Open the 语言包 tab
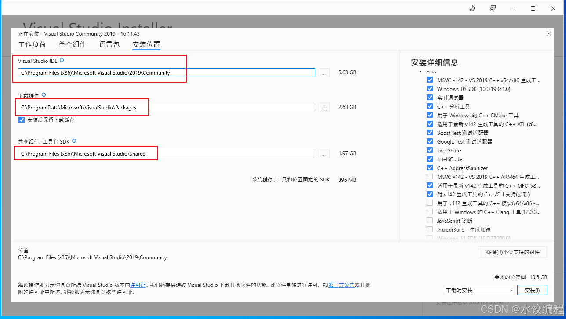566x319 pixels. [x=109, y=44]
